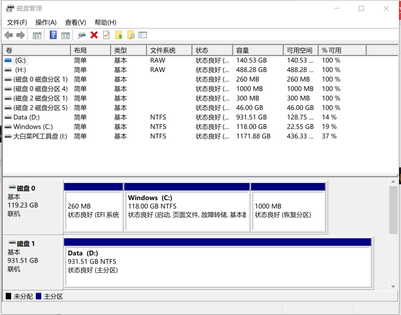Screen dimensions: 401x315
Task: Toggle the console tree pane icon
Action: pos(37,35)
